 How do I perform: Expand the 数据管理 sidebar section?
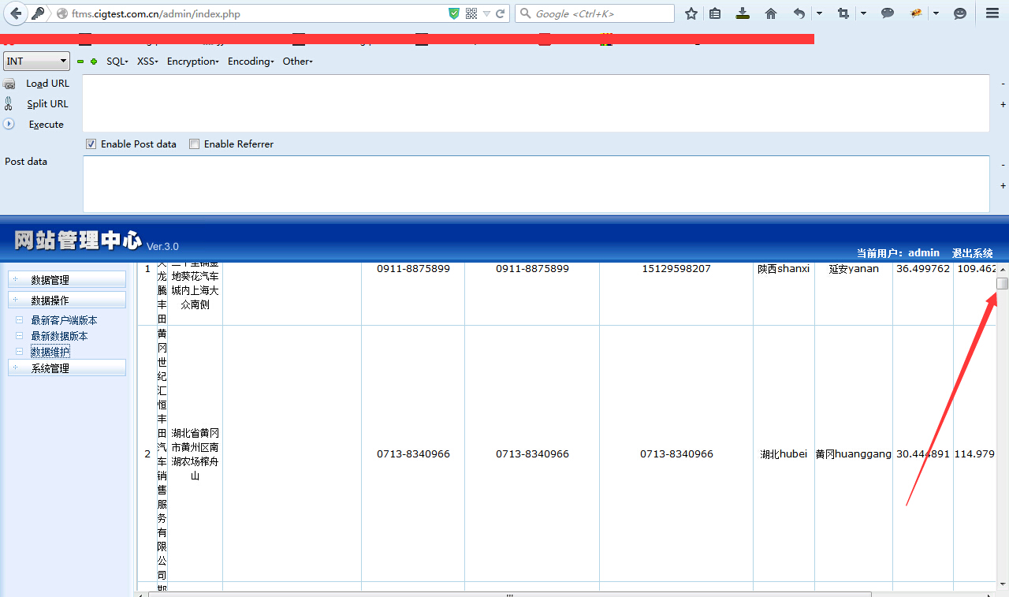click(67, 279)
